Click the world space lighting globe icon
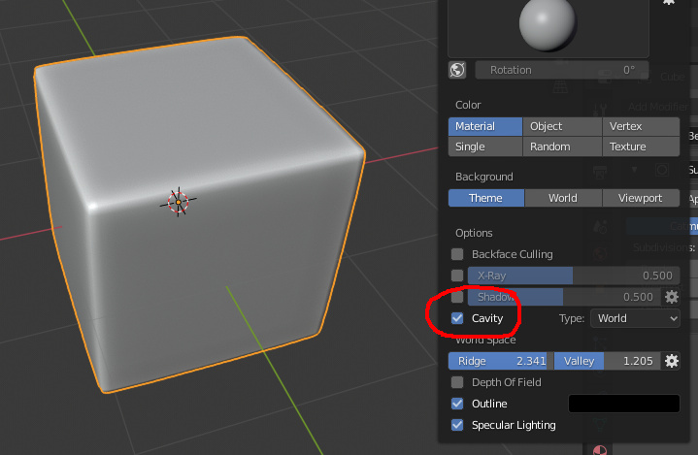The width and height of the screenshot is (698, 455). (457, 70)
